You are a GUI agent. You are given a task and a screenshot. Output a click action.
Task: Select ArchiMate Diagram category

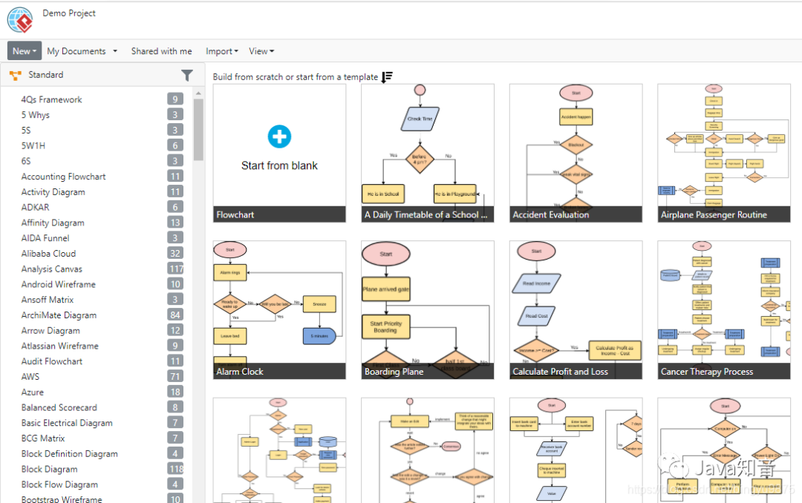tap(59, 315)
